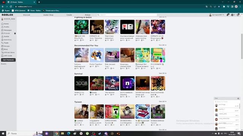This screenshot has height=136, width=243.
Task: Open the Adopt Me game thumbnail
Action: [x=143, y=55]
